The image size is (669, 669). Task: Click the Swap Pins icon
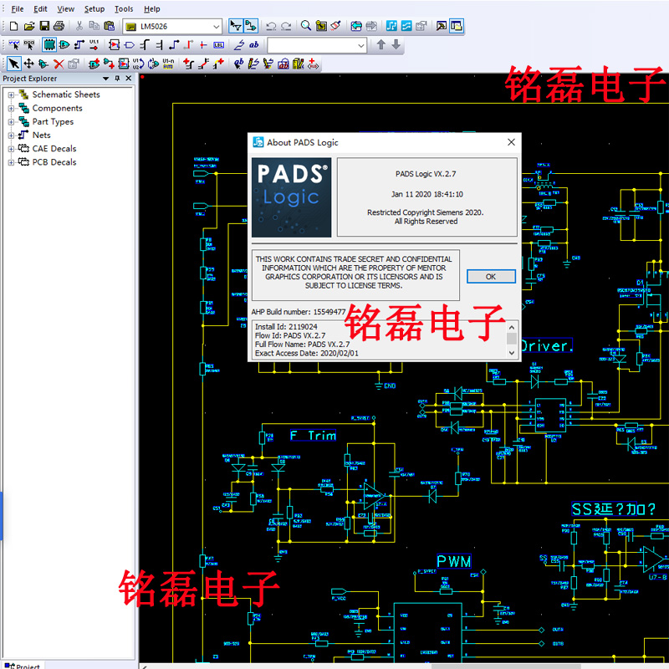153,64
